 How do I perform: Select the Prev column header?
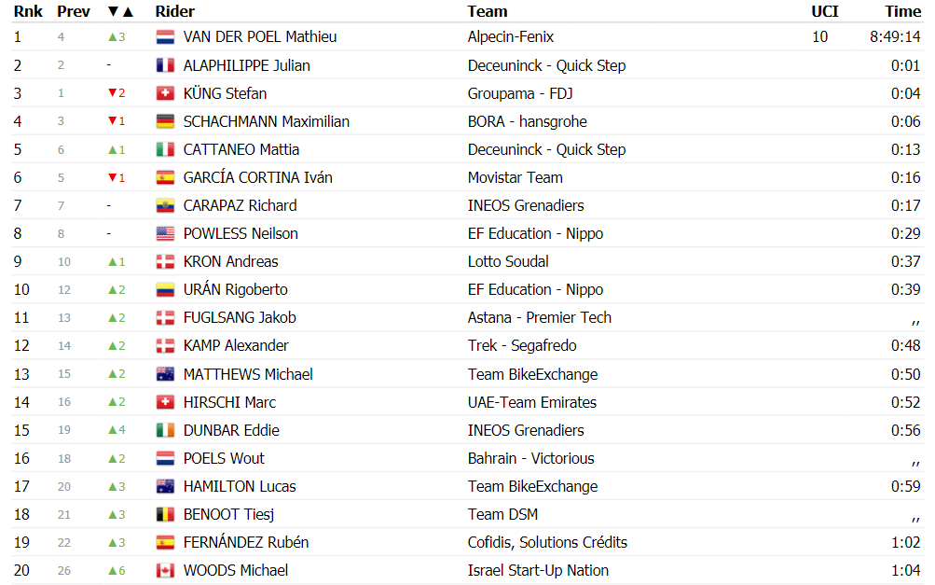point(74,11)
